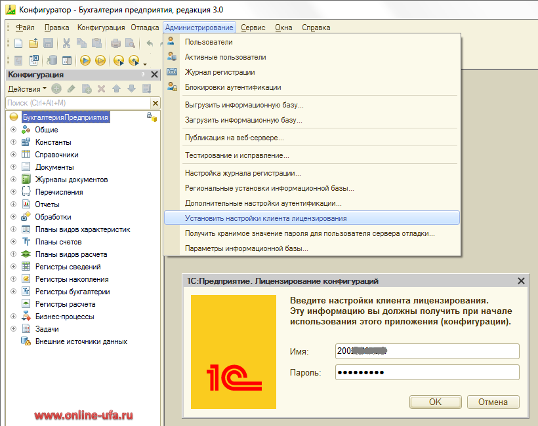Image resolution: width=538 pixels, height=426 pixels.
Task: Click the New document toolbar icon
Action: [18, 43]
